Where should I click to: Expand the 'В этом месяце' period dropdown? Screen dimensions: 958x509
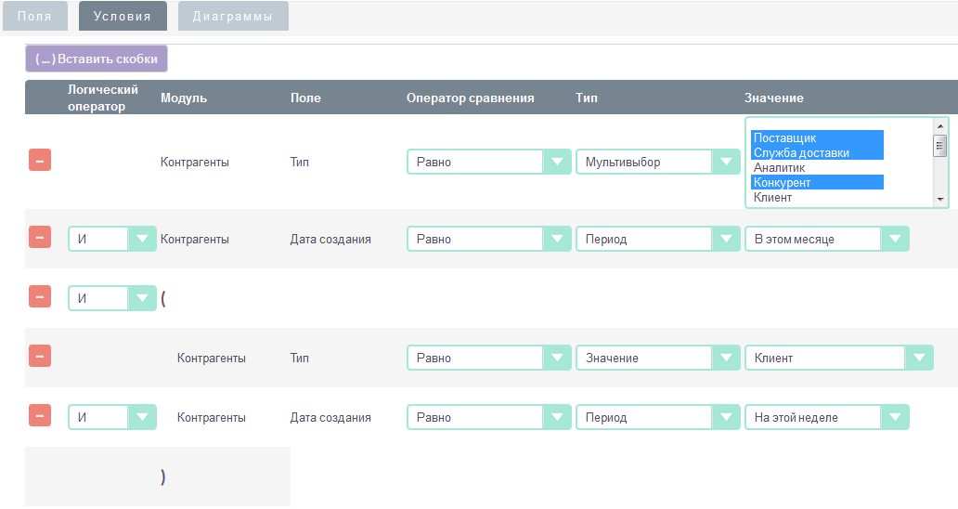point(826,240)
